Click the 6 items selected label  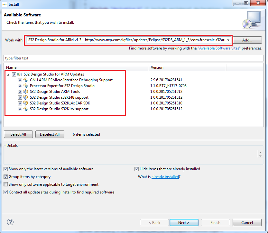click(86, 134)
